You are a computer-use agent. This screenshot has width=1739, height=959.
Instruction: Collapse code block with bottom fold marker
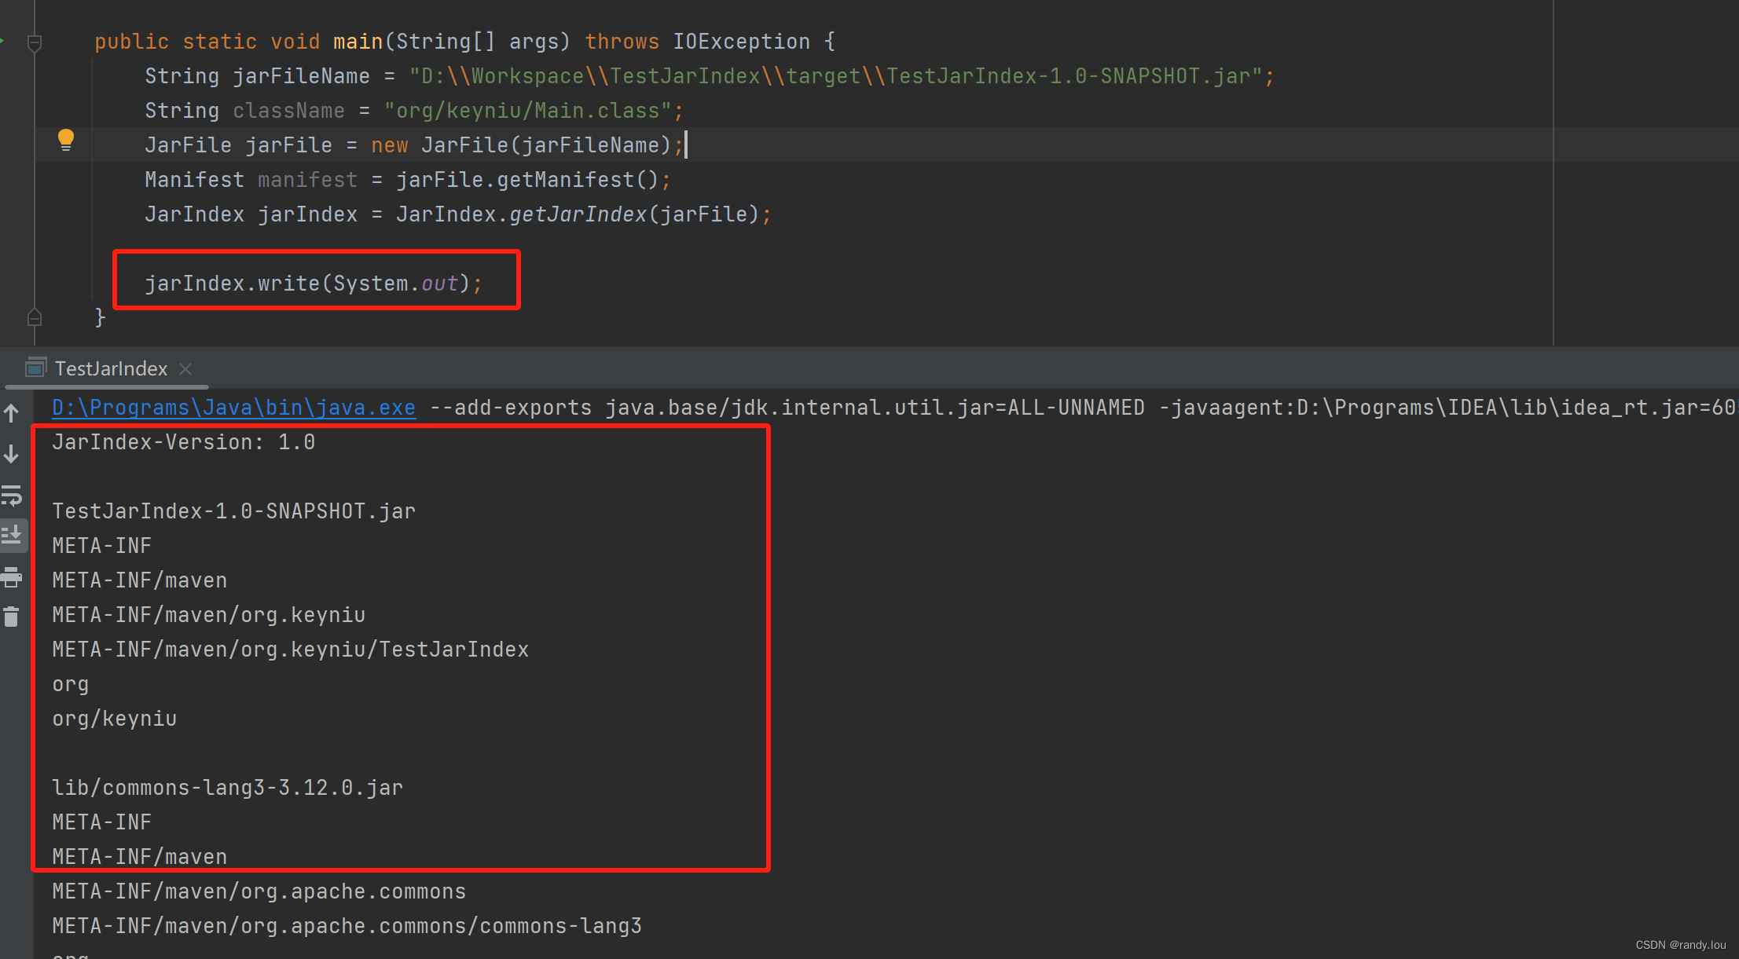34,317
